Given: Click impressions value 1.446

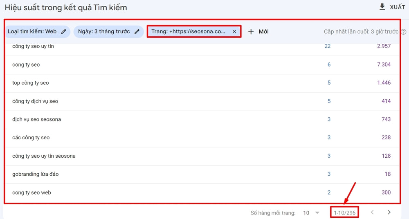Looking at the screenshot, I should [x=384, y=83].
